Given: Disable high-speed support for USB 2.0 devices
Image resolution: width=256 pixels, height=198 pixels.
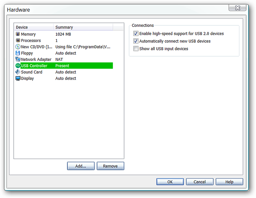Looking at the screenshot, I should (x=136, y=34).
